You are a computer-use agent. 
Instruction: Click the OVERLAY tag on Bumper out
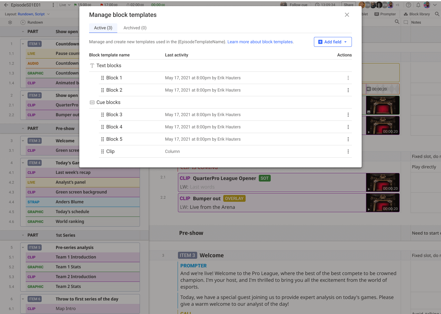234,199
